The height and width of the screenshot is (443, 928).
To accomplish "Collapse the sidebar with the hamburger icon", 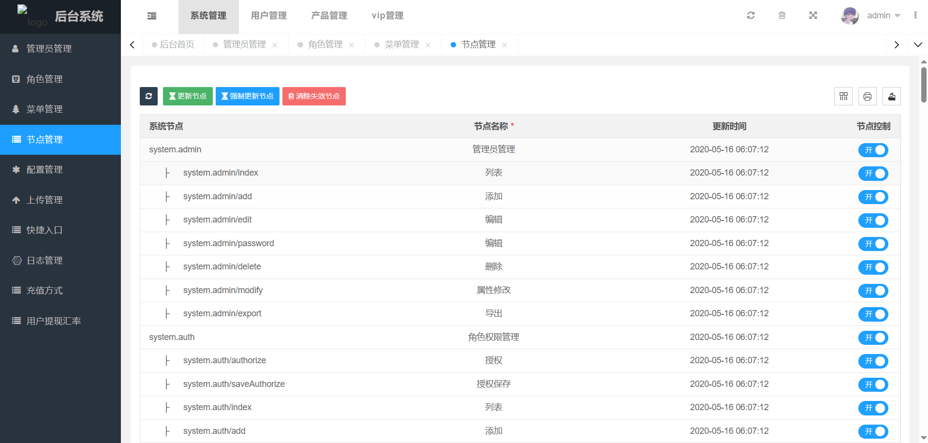I will pyautogui.click(x=152, y=16).
